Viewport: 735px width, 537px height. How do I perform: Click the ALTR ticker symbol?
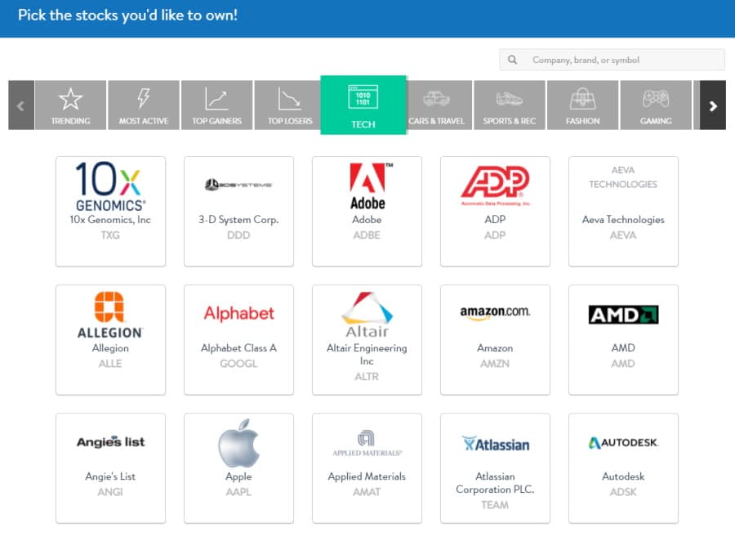367,377
